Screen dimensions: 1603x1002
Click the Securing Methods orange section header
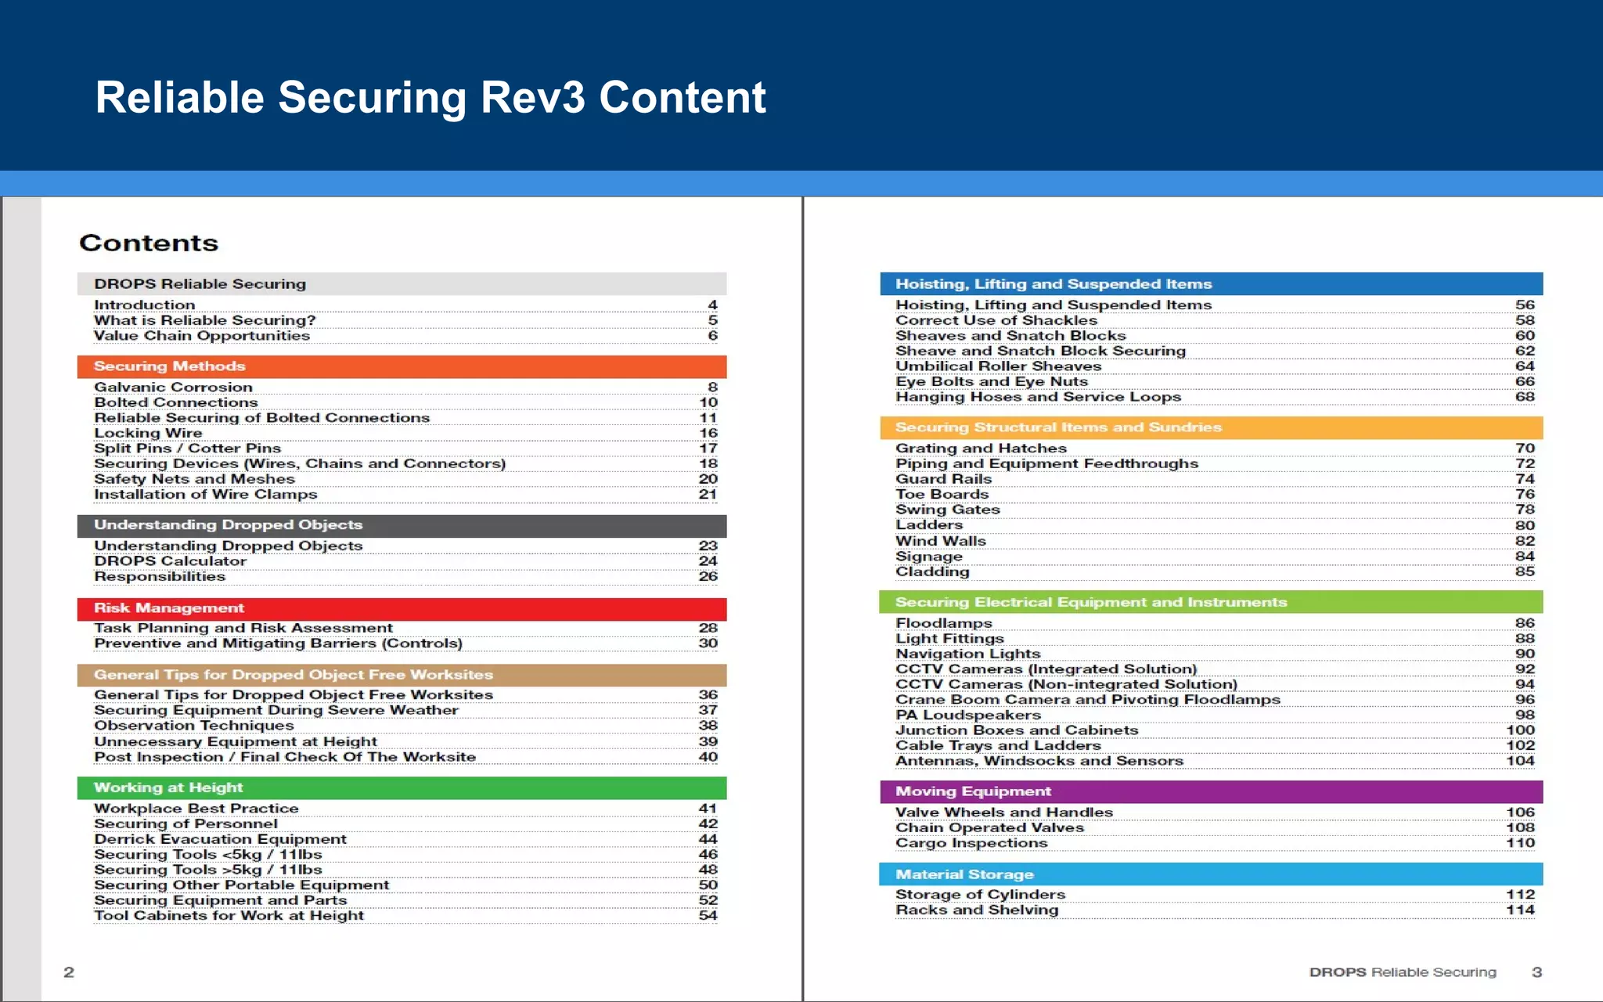pyautogui.click(x=169, y=366)
